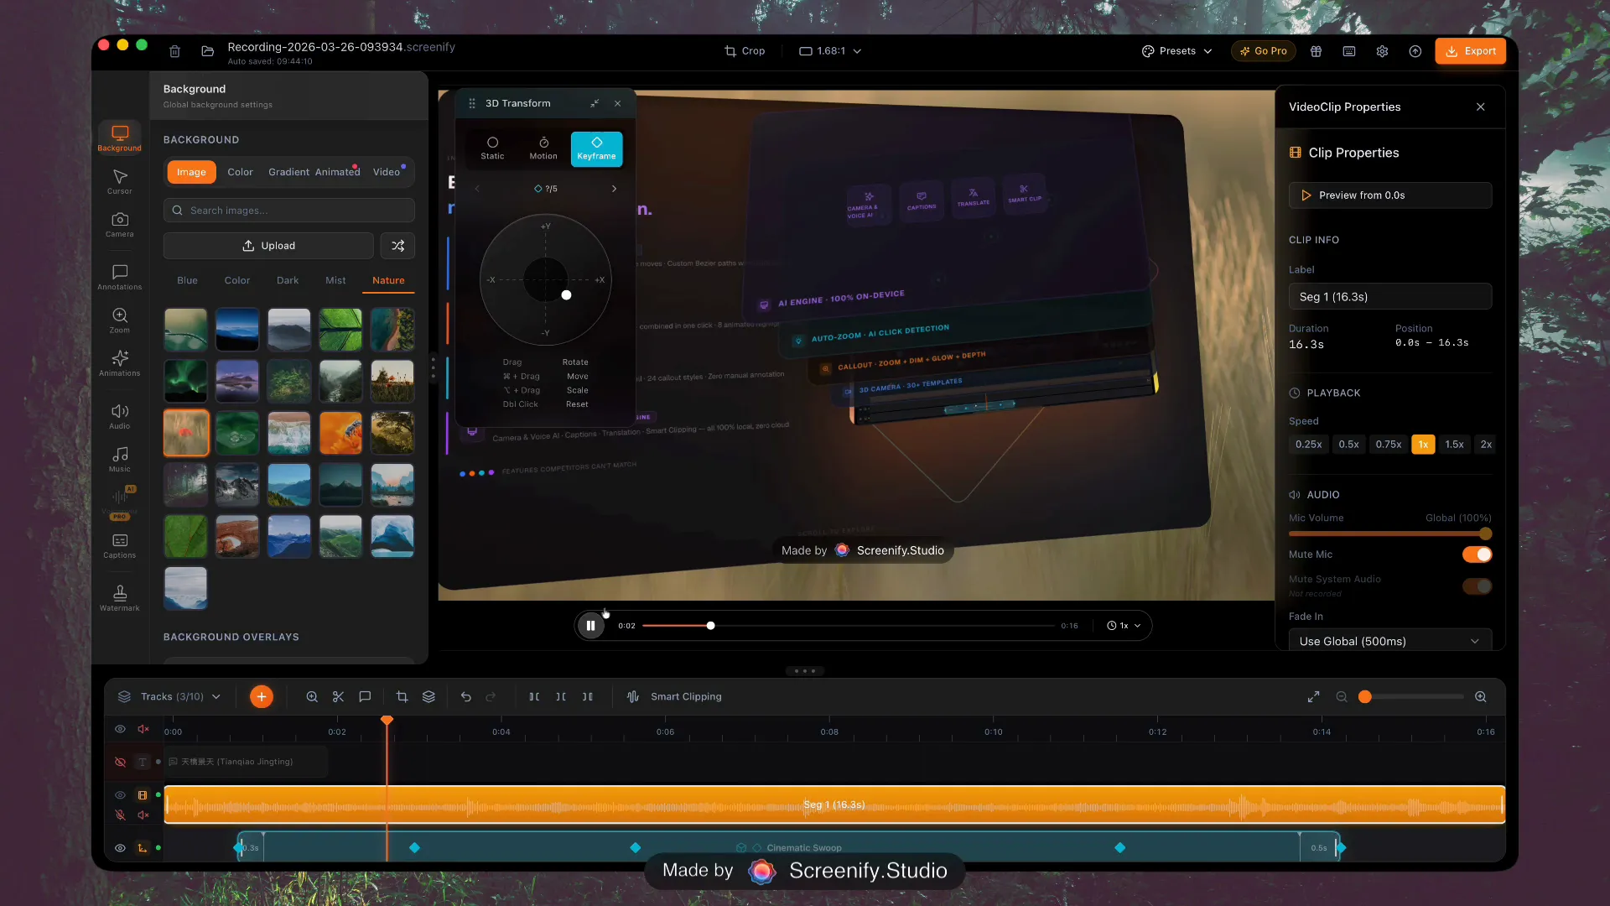
Task: Click the undo arrow in timeline toolbar
Action: coord(466,696)
